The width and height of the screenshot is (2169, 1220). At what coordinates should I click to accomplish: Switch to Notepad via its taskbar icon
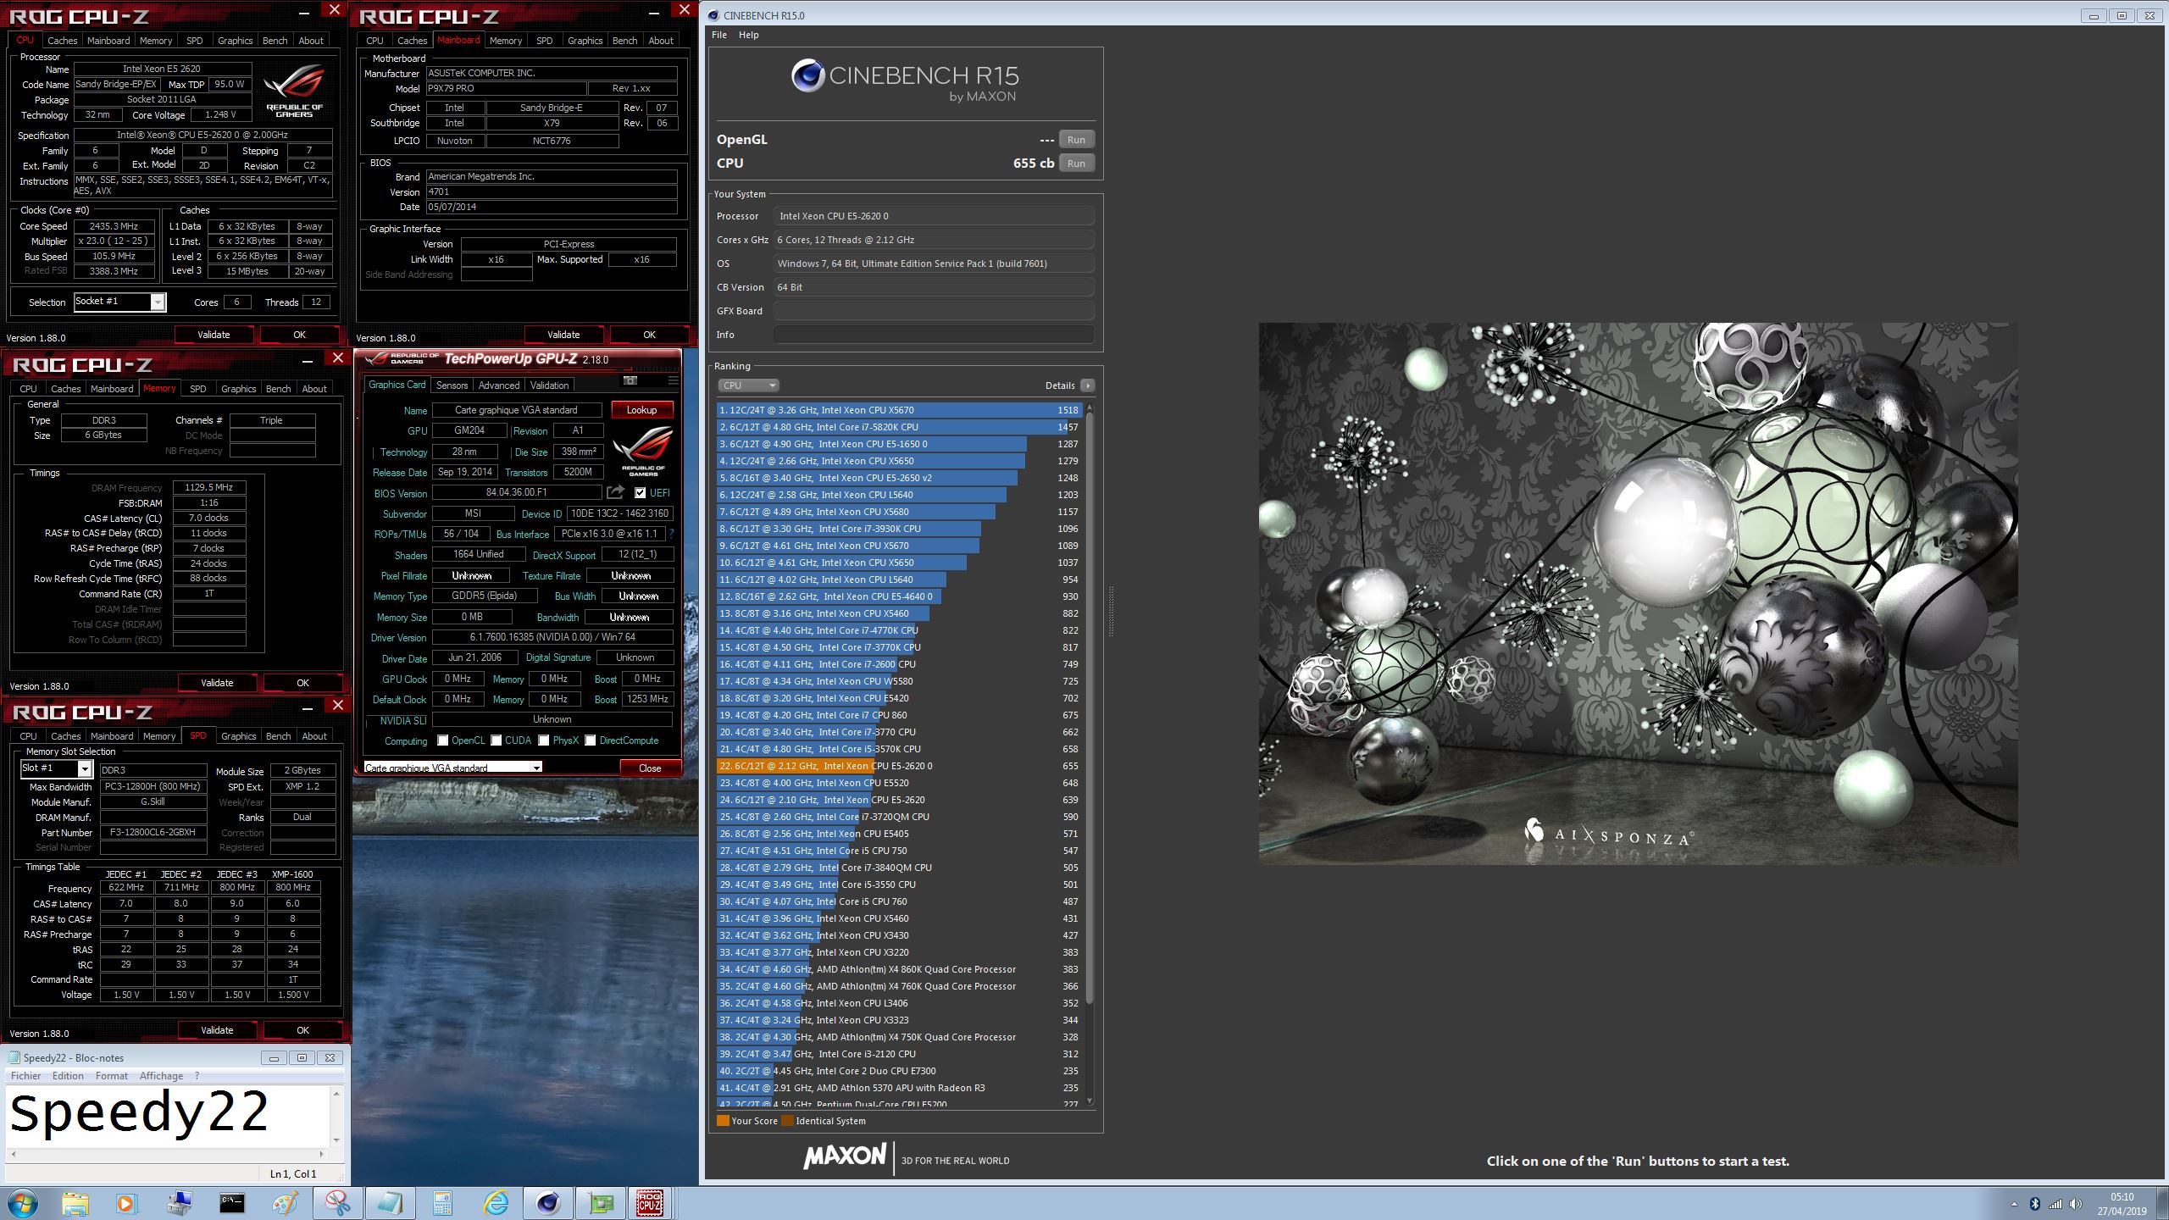390,1203
